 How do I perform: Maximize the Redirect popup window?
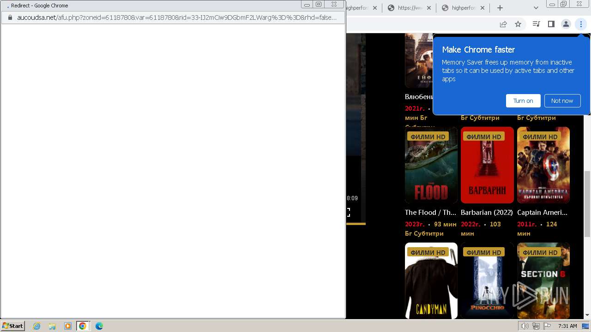(x=319, y=5)
